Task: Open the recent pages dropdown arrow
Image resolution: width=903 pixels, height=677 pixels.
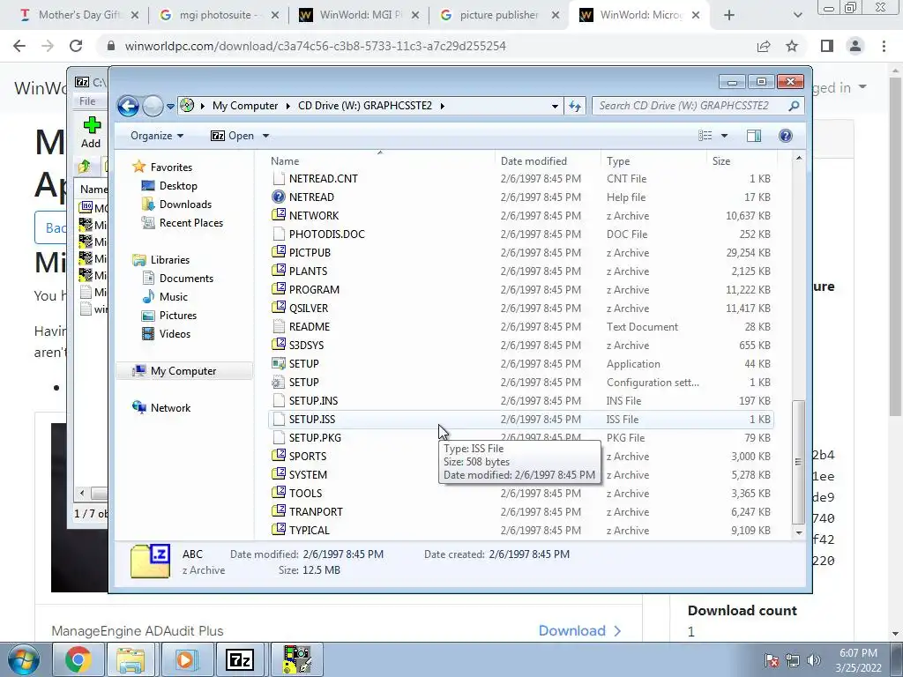Action: pyautogui.click(x=170, y=107)
